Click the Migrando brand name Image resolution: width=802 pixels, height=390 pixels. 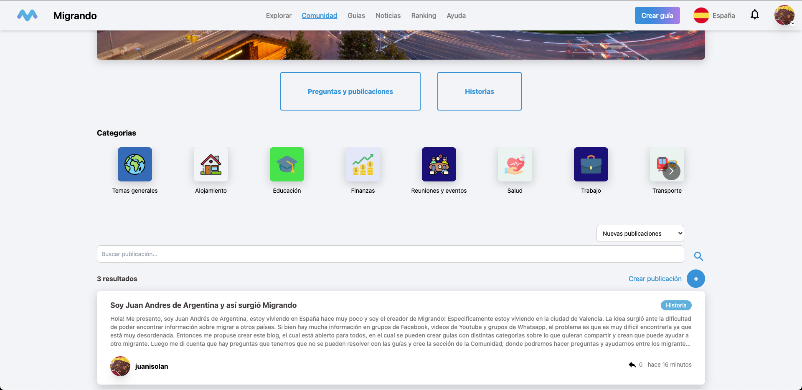click(75, 15)
